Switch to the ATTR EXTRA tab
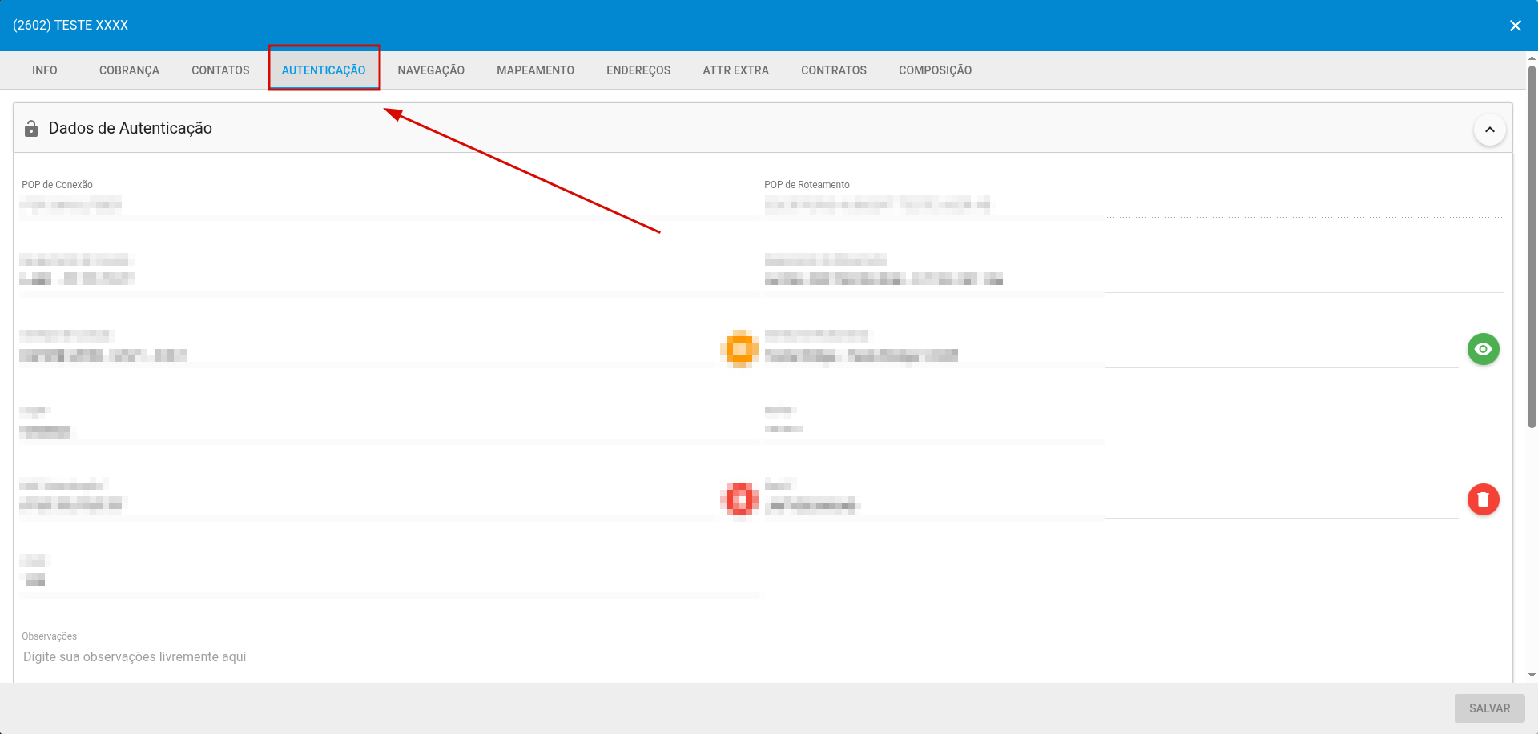 click(x=735, y=70)
